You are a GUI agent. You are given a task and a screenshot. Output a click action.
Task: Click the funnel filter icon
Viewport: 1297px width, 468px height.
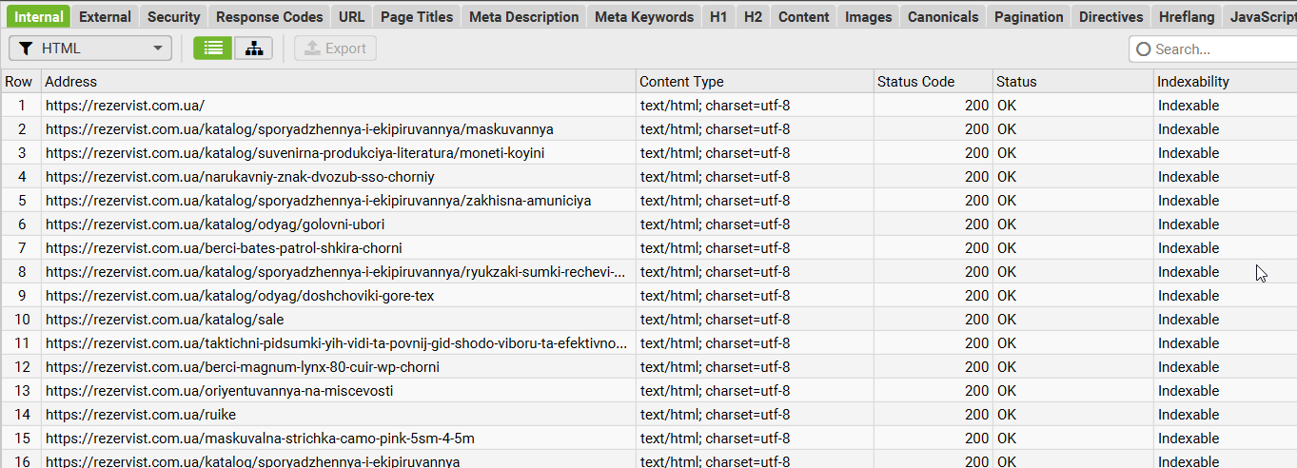26,49
